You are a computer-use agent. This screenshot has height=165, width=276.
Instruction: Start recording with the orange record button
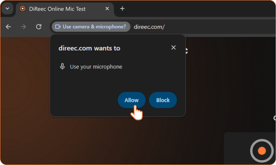coord(262,151)
